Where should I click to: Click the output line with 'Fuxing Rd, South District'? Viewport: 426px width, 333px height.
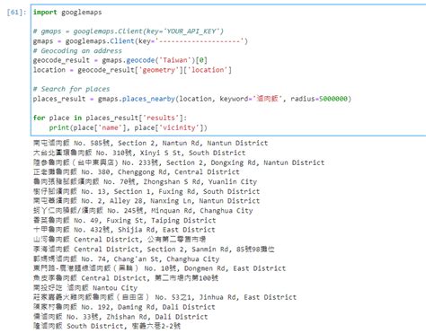point(146,191)
